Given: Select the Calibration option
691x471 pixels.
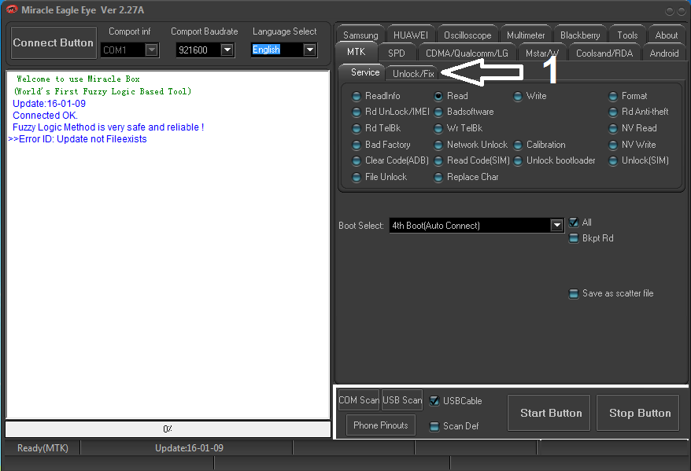Looking at the screenshot, I should pyautogui.click(x=539, y=145).
